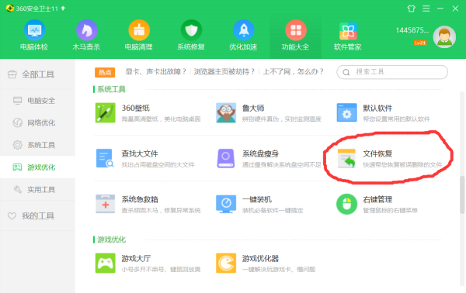The height and width of the screenshot is (293, 466).
Task: Select 全部工具 in sidebar
Action: [x=37, y=74]
